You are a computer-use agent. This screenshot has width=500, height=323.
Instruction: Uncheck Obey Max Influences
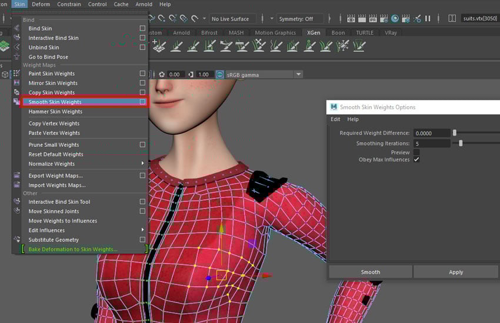point(416,160)
